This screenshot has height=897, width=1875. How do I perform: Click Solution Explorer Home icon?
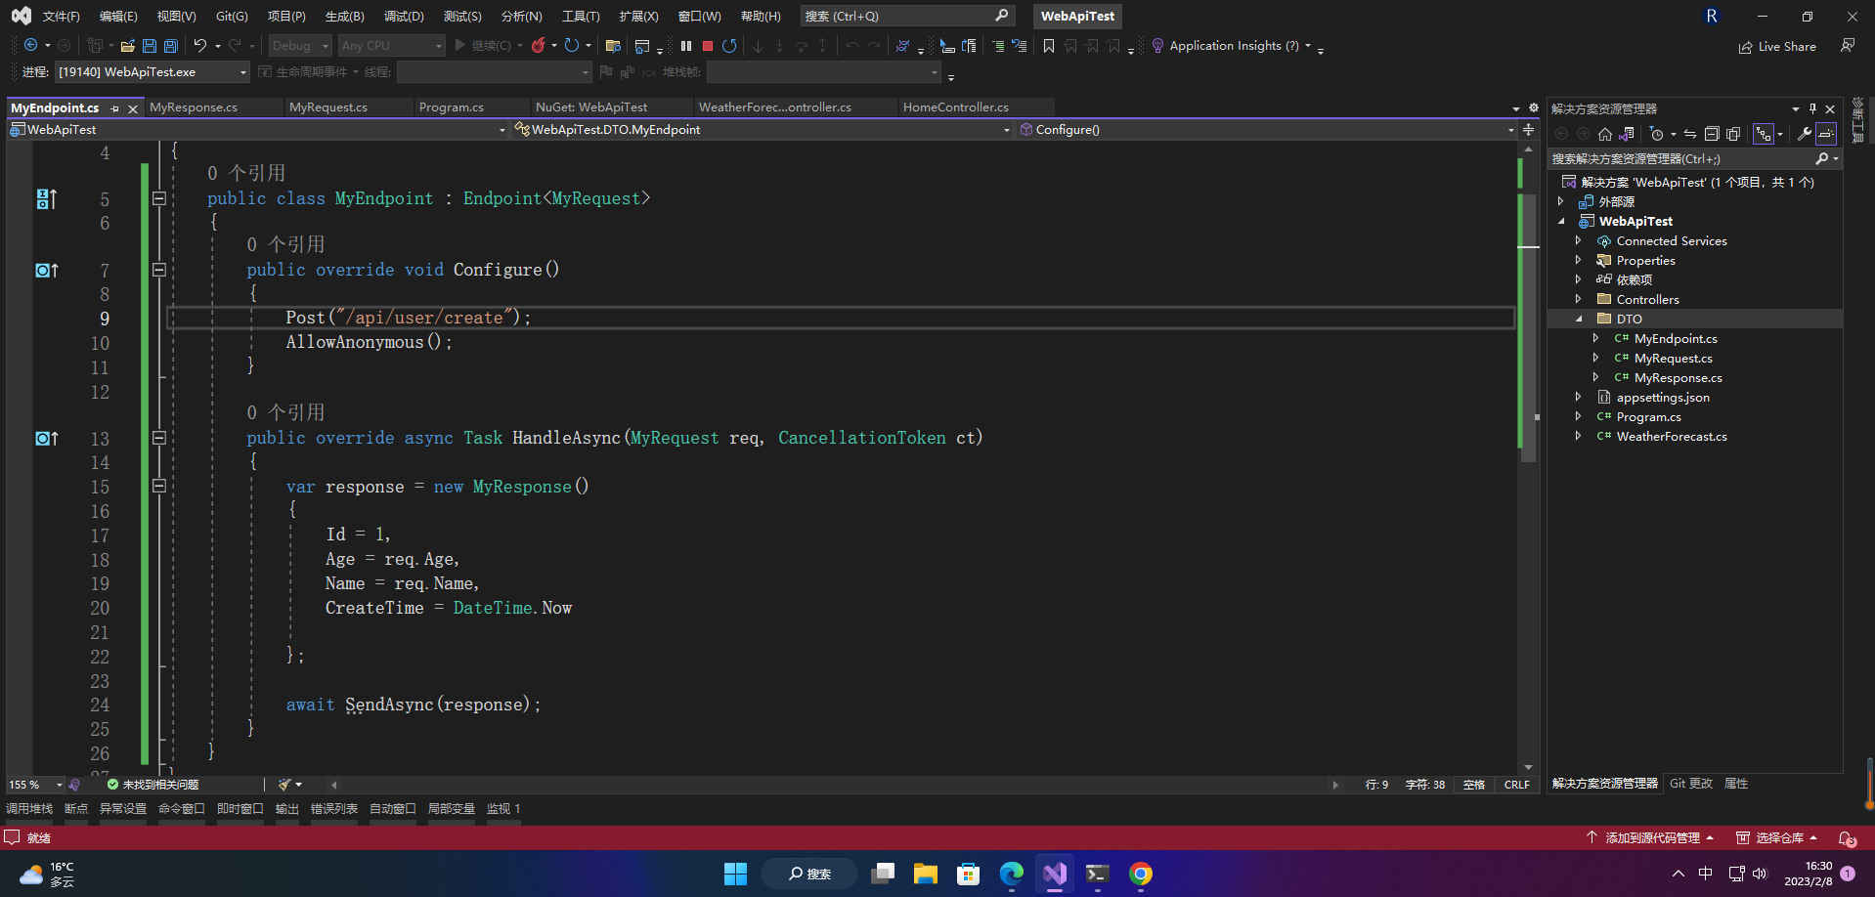(x=1604, y=134)
